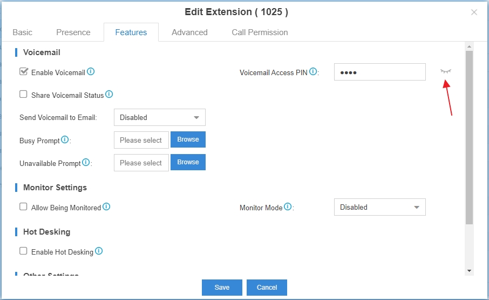
Task: Click the Voicemail Access PIN field
Action: 379,72
